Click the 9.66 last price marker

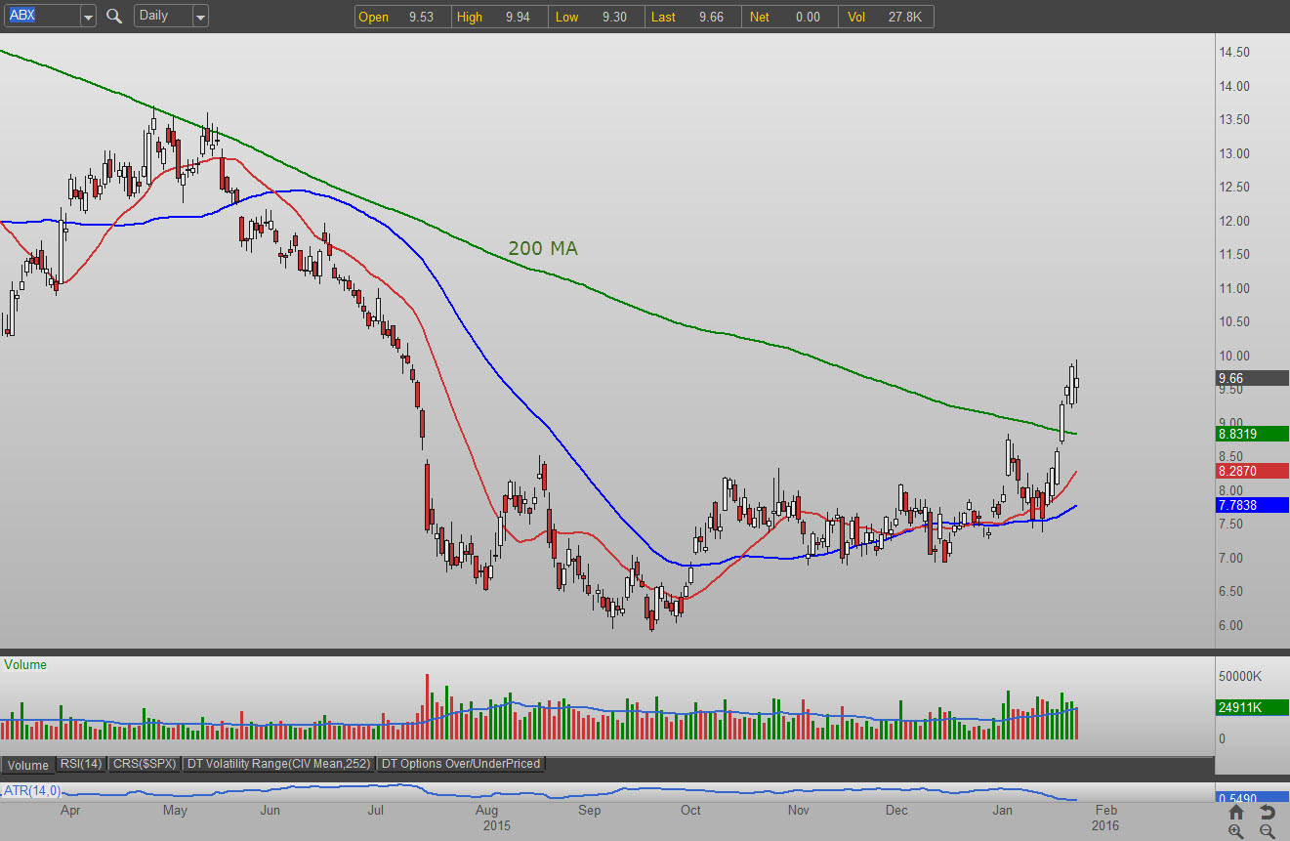1251,378
